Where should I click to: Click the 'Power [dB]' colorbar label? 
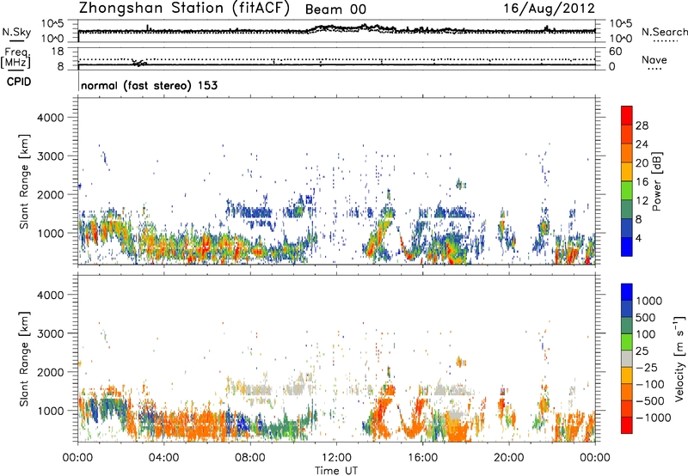(657, 181)
